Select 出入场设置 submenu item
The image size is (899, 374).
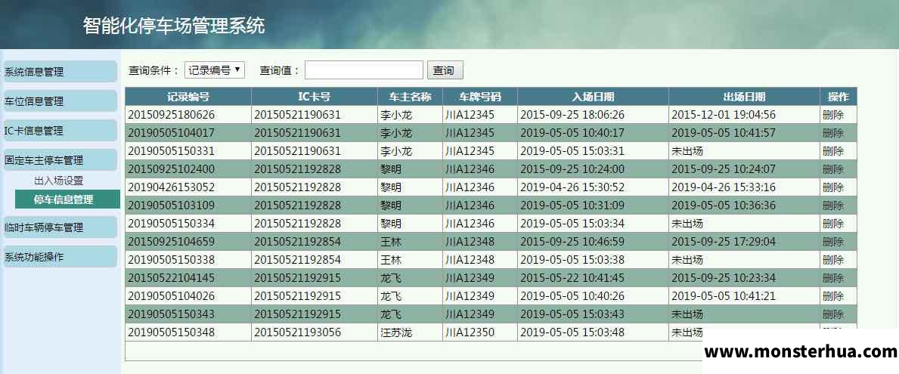click(x=58, y=181)
